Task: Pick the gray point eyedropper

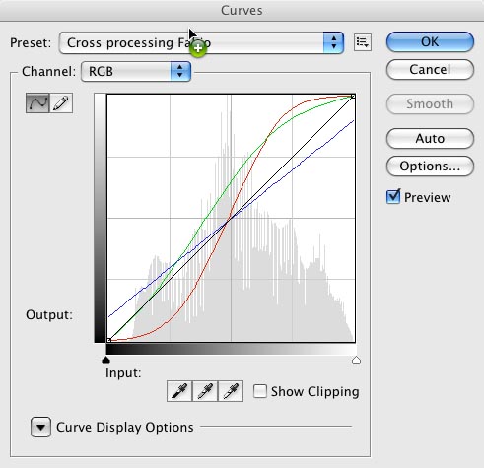Action: click(205, 391)
